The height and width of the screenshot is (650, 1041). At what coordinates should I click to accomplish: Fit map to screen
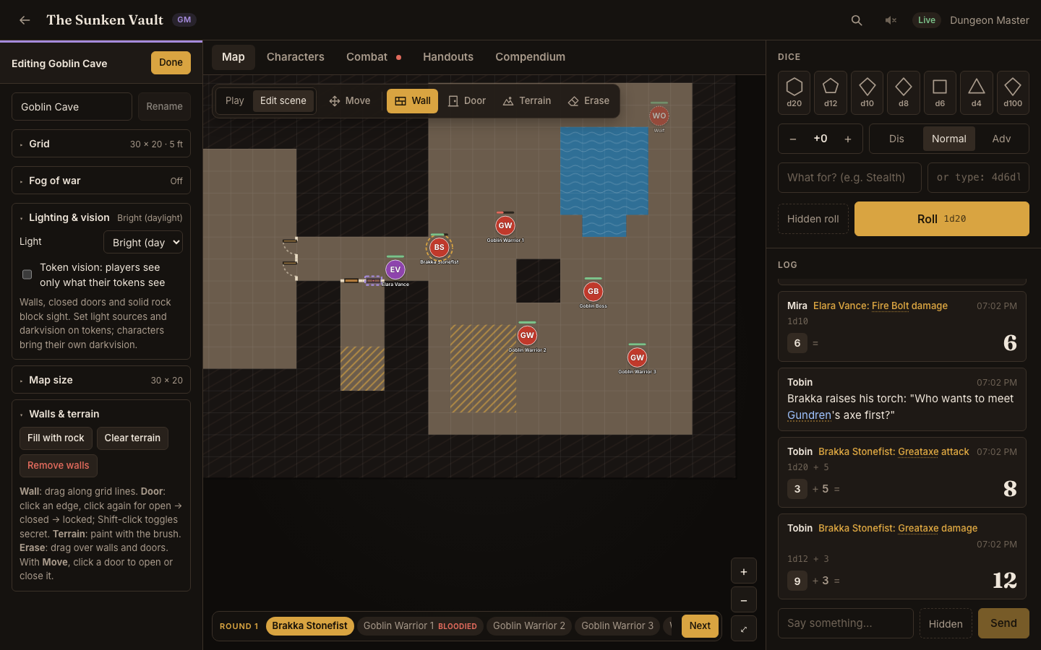744,629
